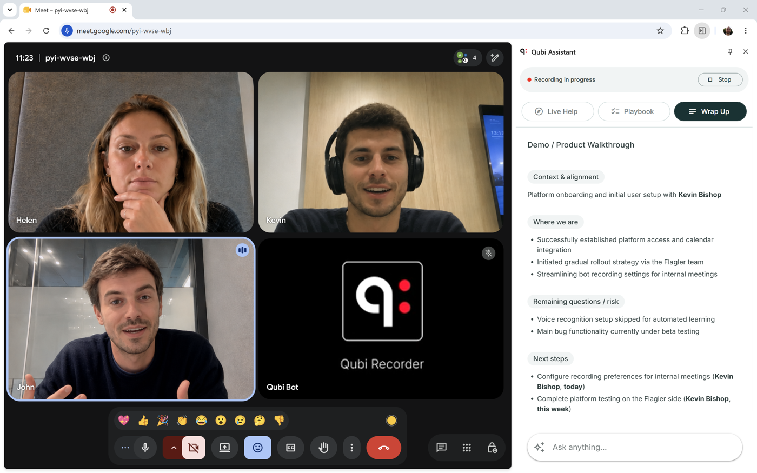The width and height of the screenshot is (757, 473).
Task: Turn on closed captions
Action: pos(290,448)
